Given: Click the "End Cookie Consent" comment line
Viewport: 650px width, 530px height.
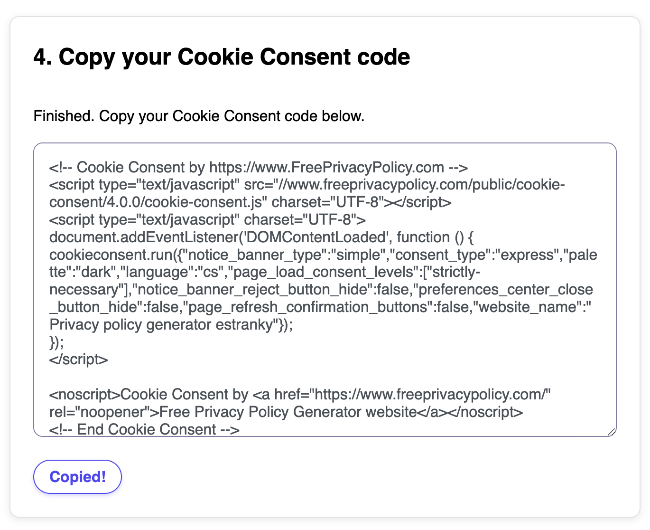Looking at the screenshot, I should [x=144, y=429].
